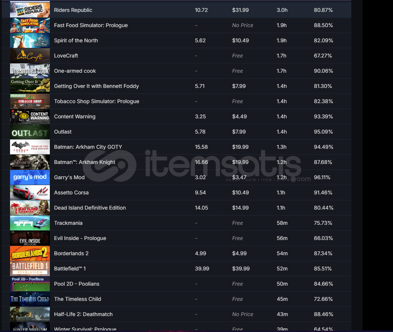Open the Riders Republic game thumbnail

coord(30,10)
